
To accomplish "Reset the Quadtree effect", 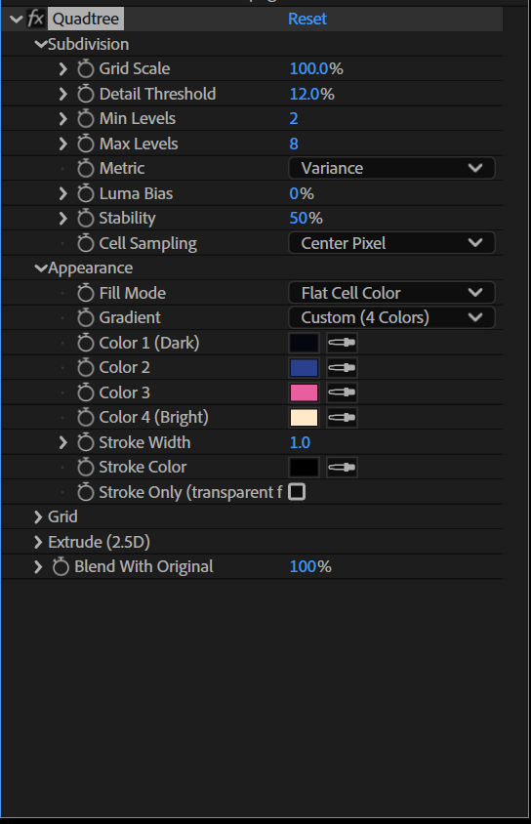I will point(307,19).
